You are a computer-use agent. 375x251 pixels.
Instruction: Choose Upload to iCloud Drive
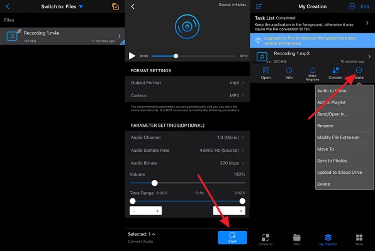pyautogui.click(x=344, y=173)
